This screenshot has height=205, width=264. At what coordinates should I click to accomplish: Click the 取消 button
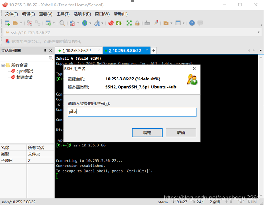point(181,133)
